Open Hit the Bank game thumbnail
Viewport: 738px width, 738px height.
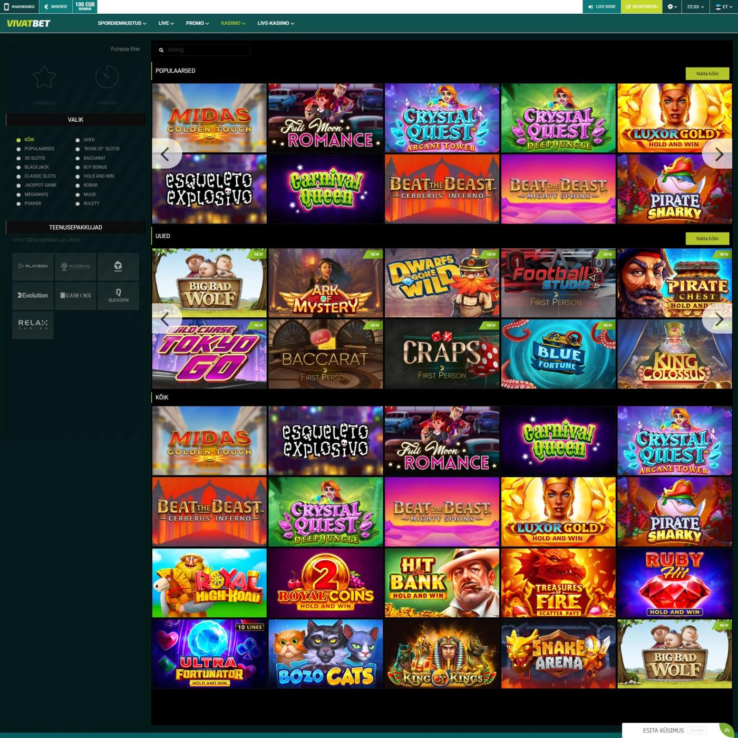(442, 583)
